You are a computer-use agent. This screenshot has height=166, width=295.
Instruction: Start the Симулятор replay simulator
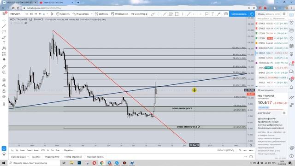tap(139, 14)
